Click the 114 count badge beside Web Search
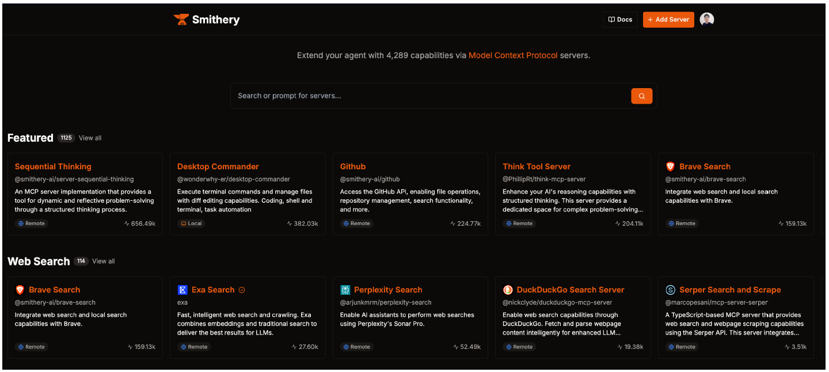This screenshot has width=829, height=372. tap(81, 261)
